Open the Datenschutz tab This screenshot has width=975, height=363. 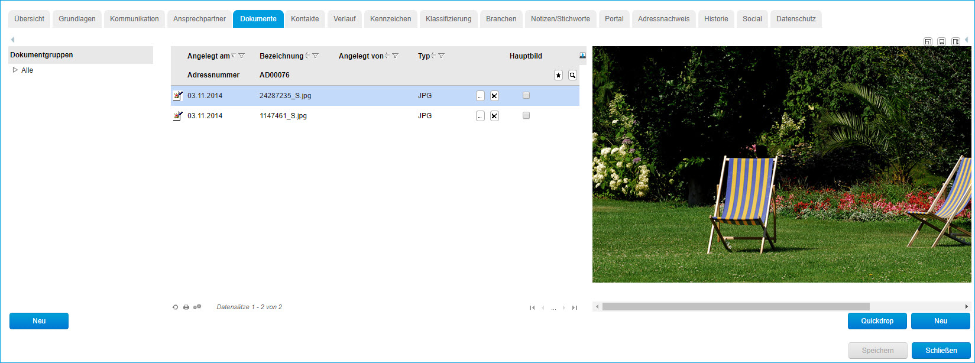tap(796, 19)
